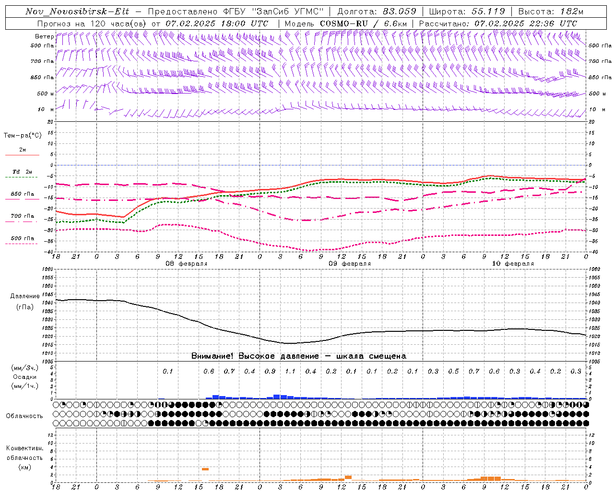614x491 pixels.
Task: Click dotted line sample under 500 гПа legend
Action: (x=22, y=244)
